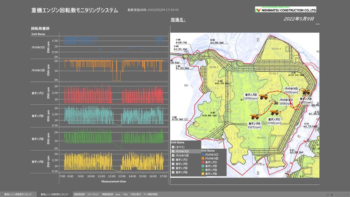
Task: Go to the 凡例の表示 tab
Action: (x=136, y=194)
